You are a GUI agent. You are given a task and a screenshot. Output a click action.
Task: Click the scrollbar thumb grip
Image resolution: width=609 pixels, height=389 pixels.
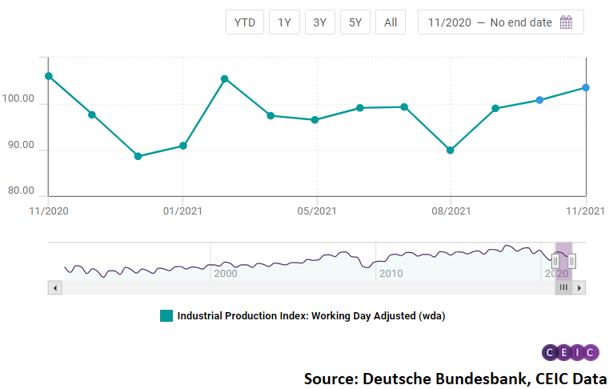[x=563, y=287]
